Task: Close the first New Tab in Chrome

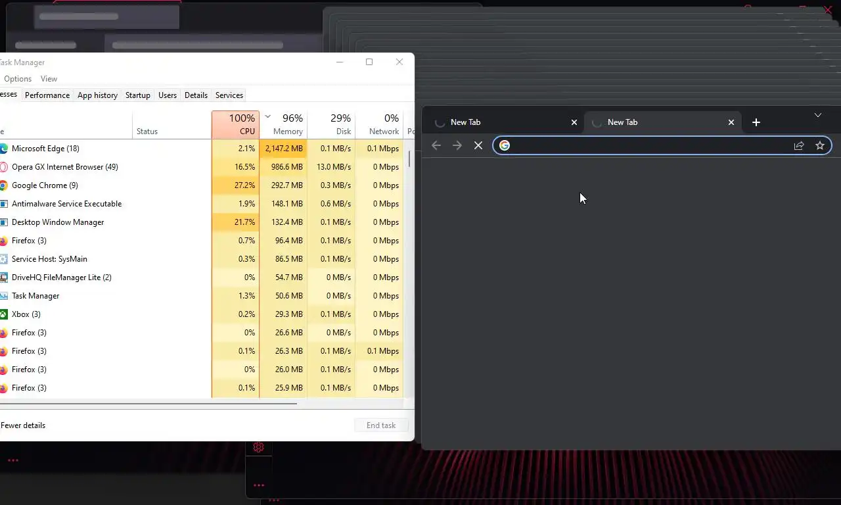Action: [574, 122]
